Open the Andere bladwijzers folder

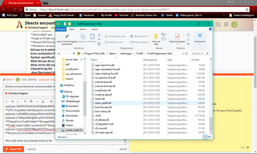(242, 15)
